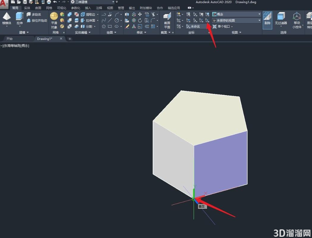Screen dimensions: 312x238
Task: Click the Save icon in quick toolbar
Action: click(25, 2)
